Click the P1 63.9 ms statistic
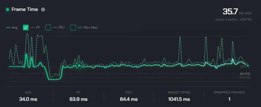 click(79, 96)
